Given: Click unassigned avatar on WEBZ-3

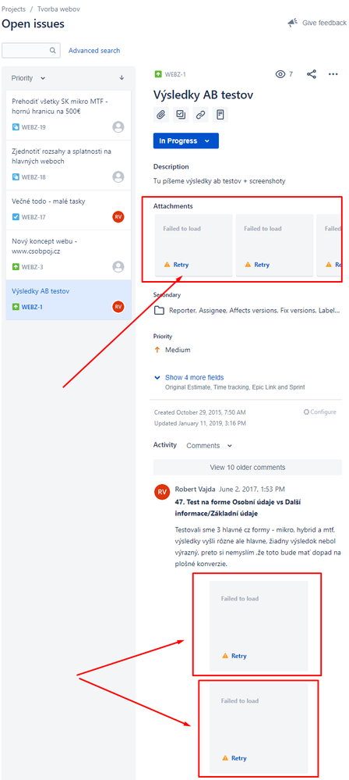Looking at the screenshot, I should coord(118,266).
